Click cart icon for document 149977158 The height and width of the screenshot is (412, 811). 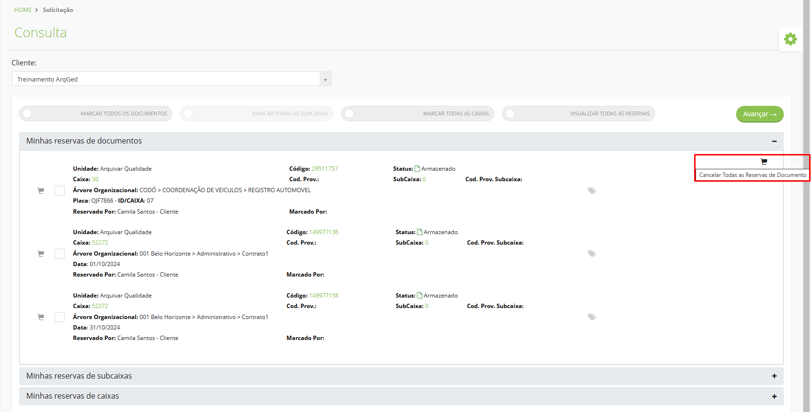point(41,317)
